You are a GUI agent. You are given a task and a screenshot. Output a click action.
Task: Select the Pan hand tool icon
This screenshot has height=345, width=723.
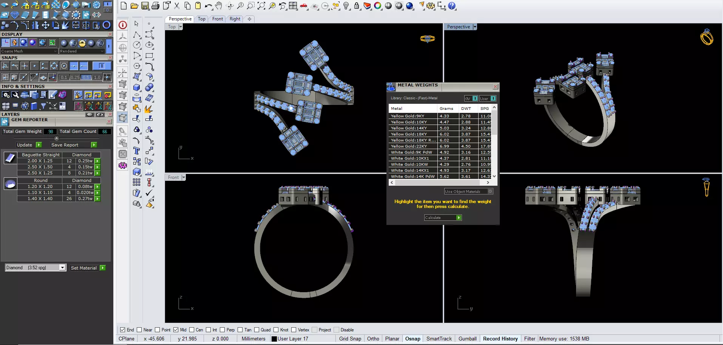point(219,6)
